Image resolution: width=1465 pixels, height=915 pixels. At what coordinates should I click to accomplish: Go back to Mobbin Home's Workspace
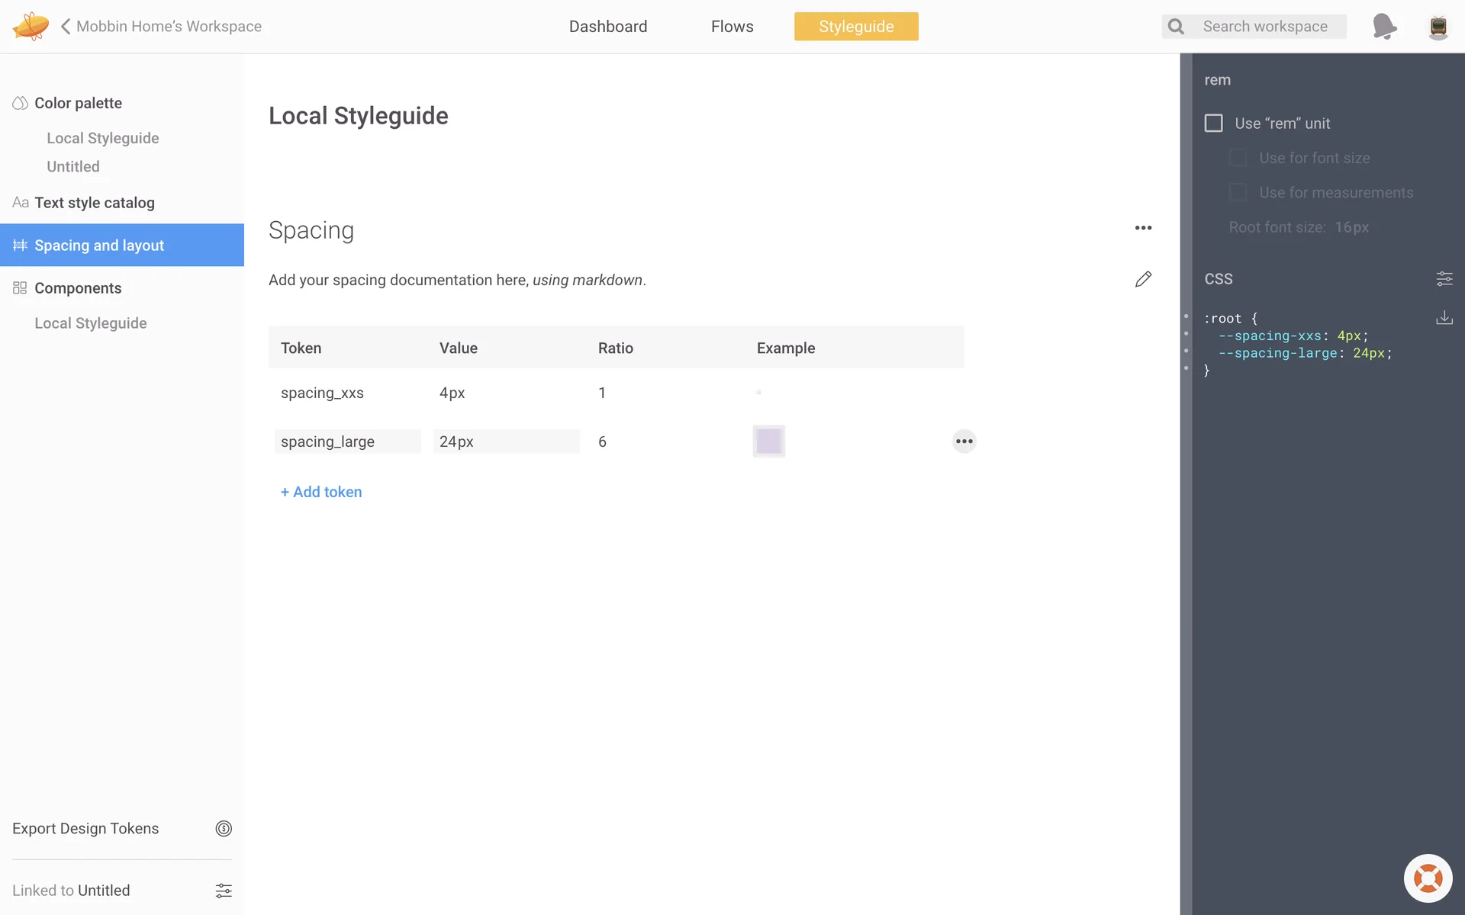[x=162, y=27]
